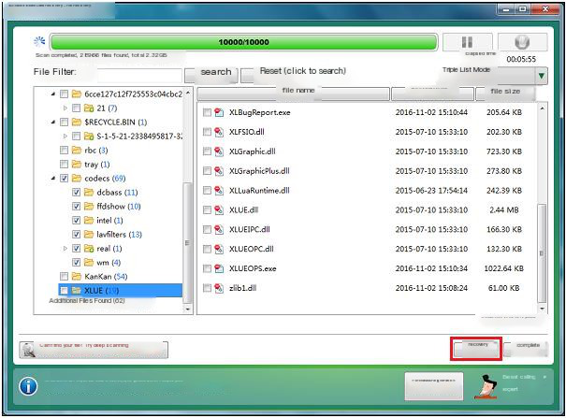Sort by the file name column header
The image size is (566, 418).
(x=298, y=92)
